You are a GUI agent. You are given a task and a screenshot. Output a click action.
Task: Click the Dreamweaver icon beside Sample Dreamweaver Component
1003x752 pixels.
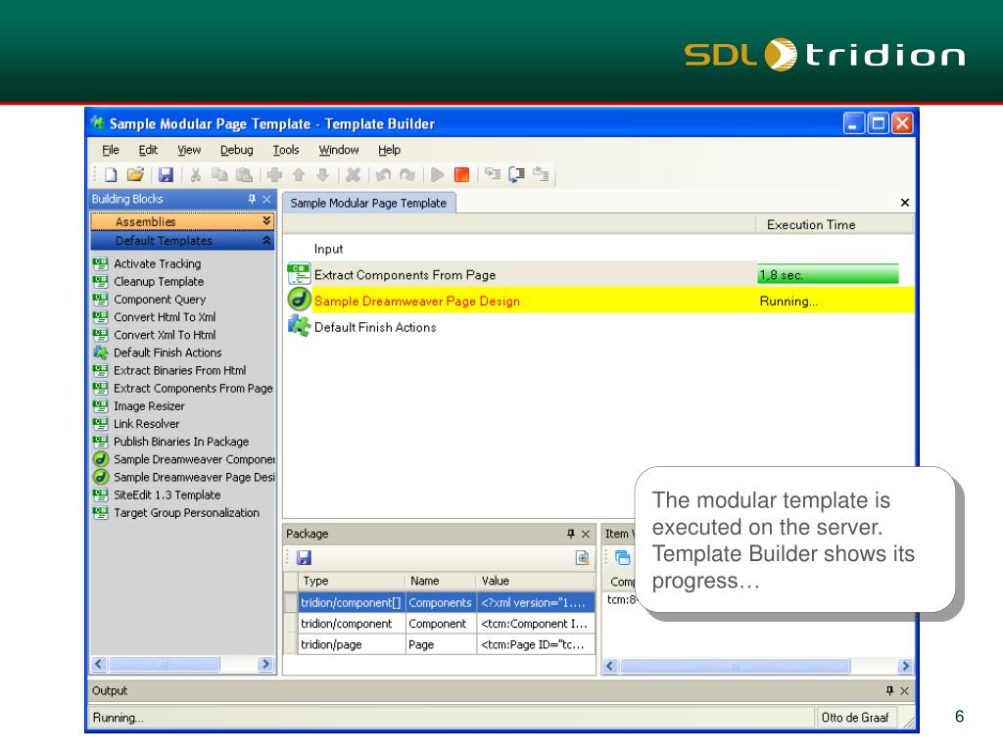point(101,459)
